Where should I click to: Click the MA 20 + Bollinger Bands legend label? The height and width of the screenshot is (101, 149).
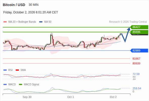pos(22,22)
